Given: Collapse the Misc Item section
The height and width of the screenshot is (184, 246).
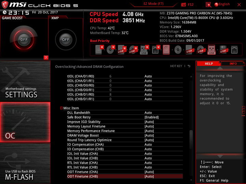Looking at the screenshot, I should pos(61,108).
